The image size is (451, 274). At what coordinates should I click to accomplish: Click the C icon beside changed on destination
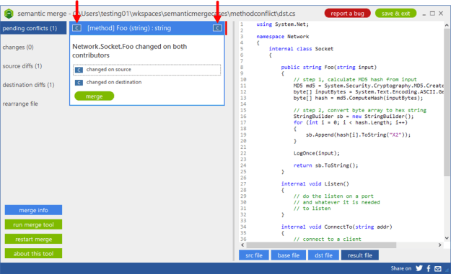coord(79,83)
